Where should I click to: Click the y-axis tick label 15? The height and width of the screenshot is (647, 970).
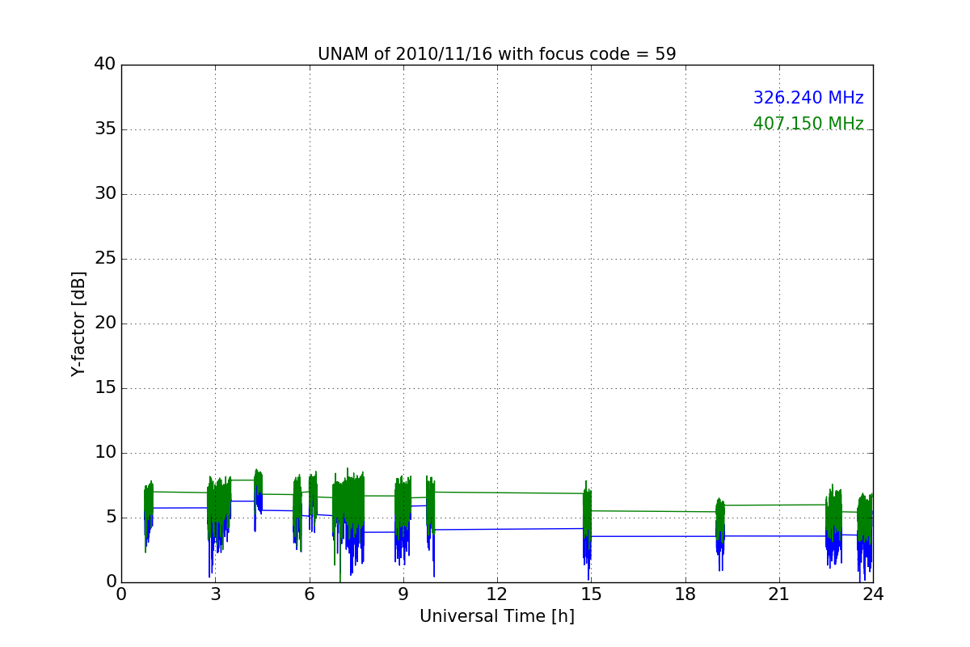pos(105,388)
